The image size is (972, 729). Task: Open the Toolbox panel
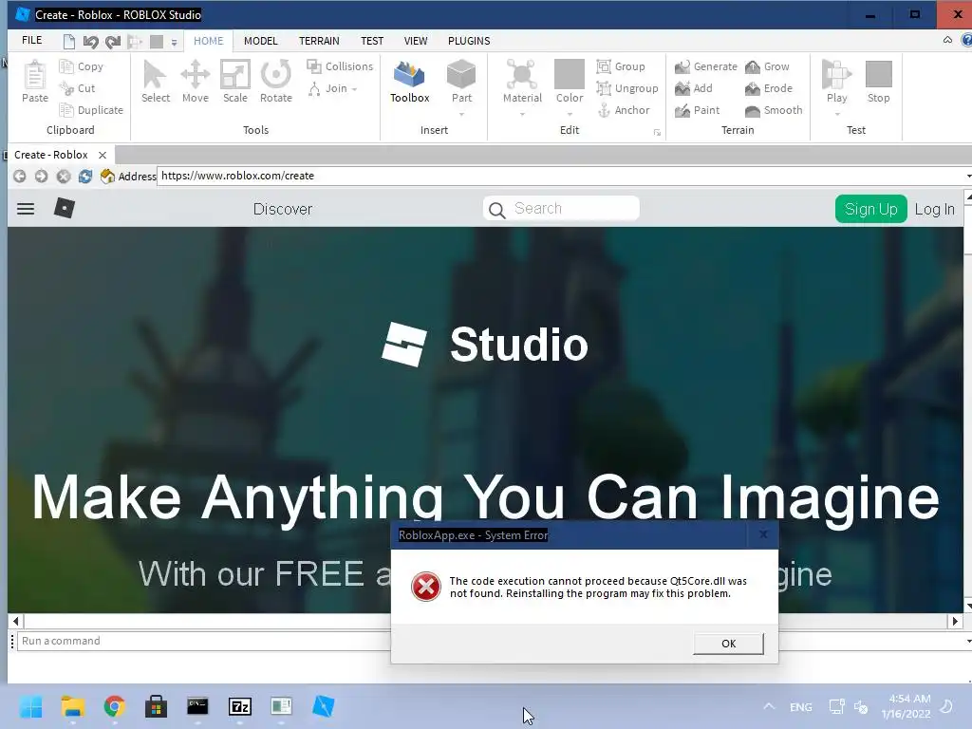click(x=410, y=82)
